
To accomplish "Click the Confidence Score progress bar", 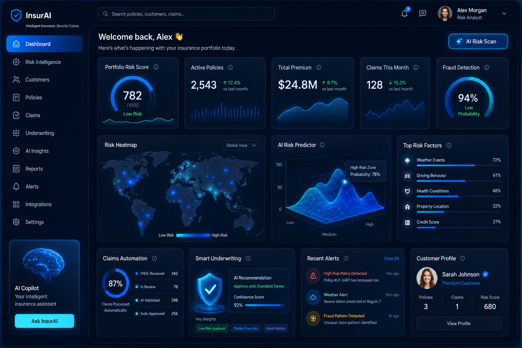I will click(x=265, y=305).
